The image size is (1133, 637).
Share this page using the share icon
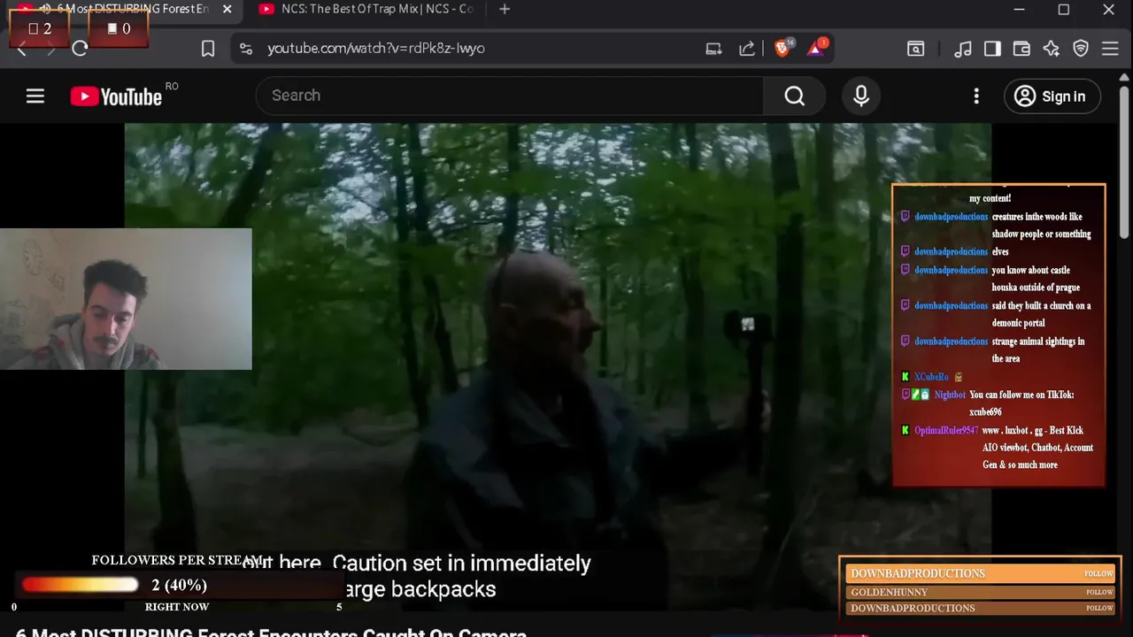click(747, 49)
